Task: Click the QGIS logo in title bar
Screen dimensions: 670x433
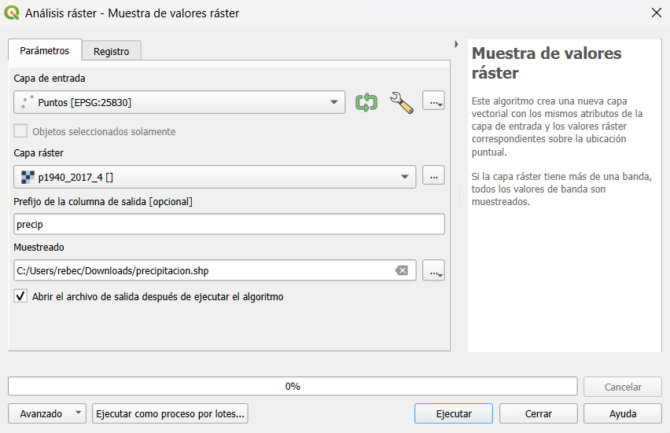Action: coord(13,13)
